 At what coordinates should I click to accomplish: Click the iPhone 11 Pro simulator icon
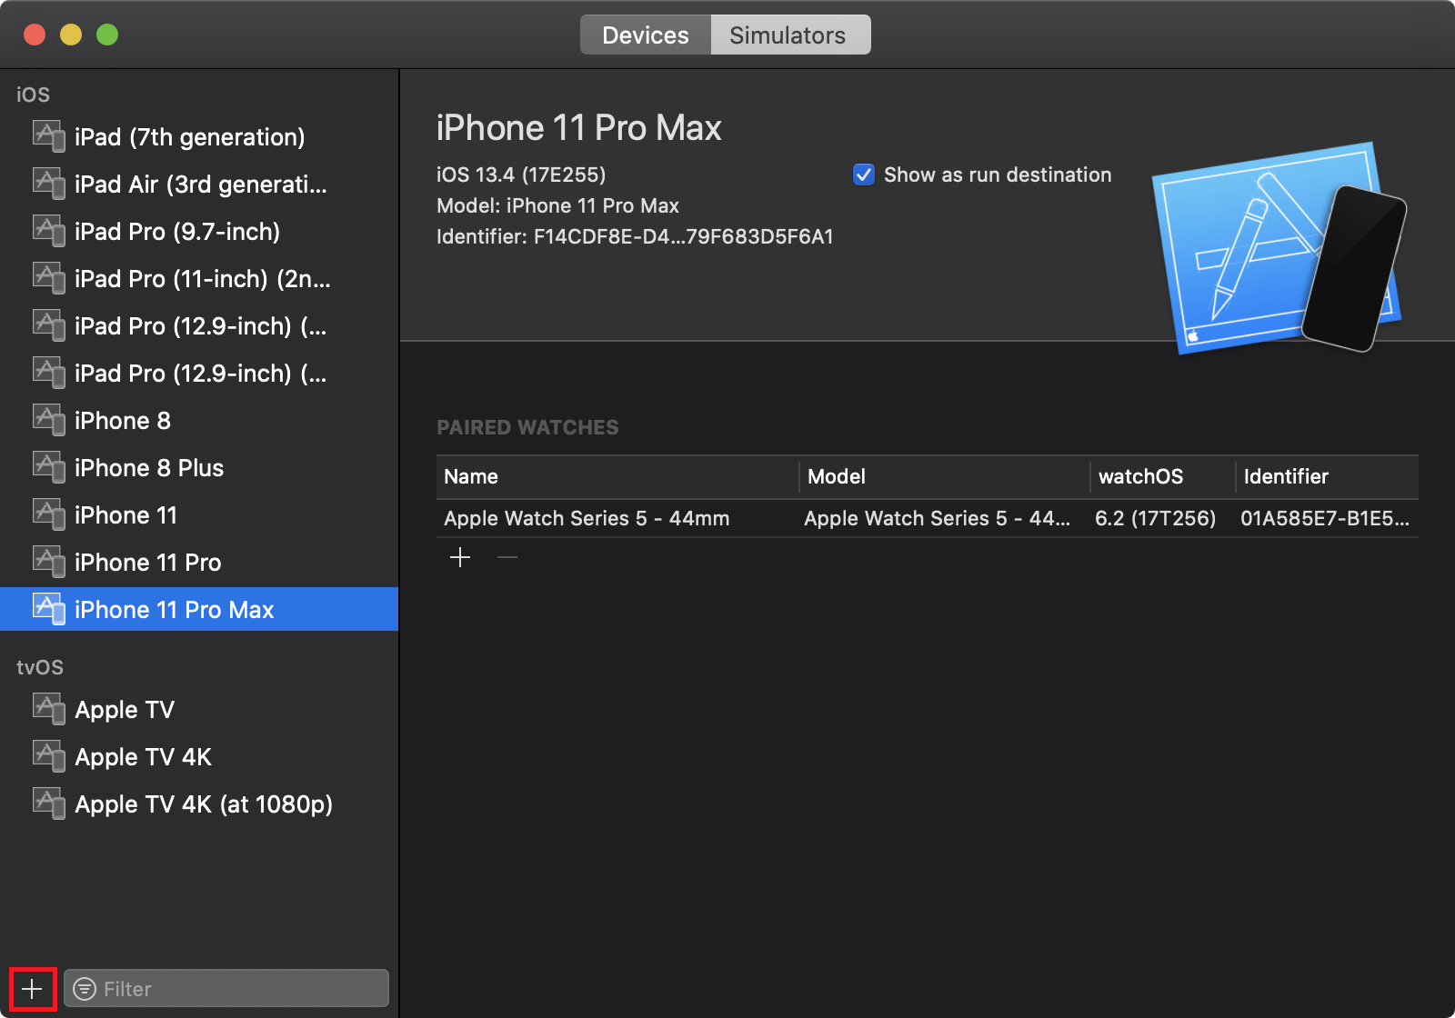click(49, 562)
